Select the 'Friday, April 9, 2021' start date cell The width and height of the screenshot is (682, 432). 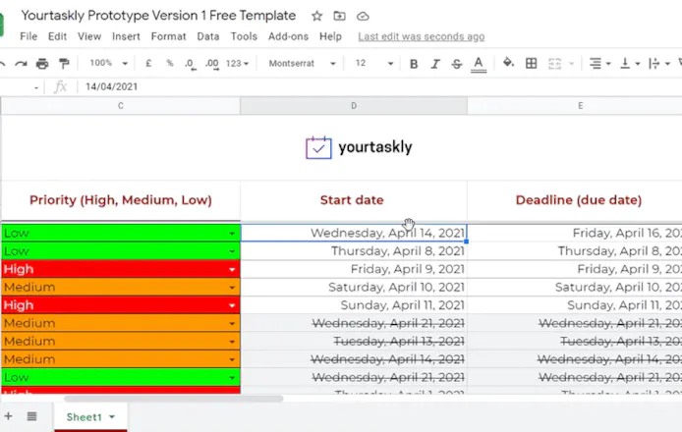pyautogui.click(x=354, y=269)
